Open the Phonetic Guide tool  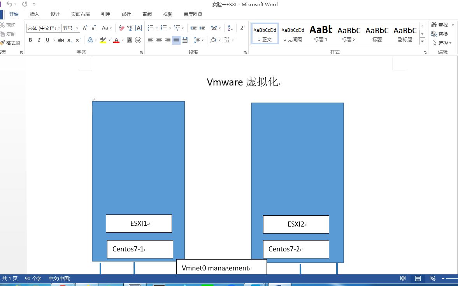pyautogui.click(x=130, y=28)
